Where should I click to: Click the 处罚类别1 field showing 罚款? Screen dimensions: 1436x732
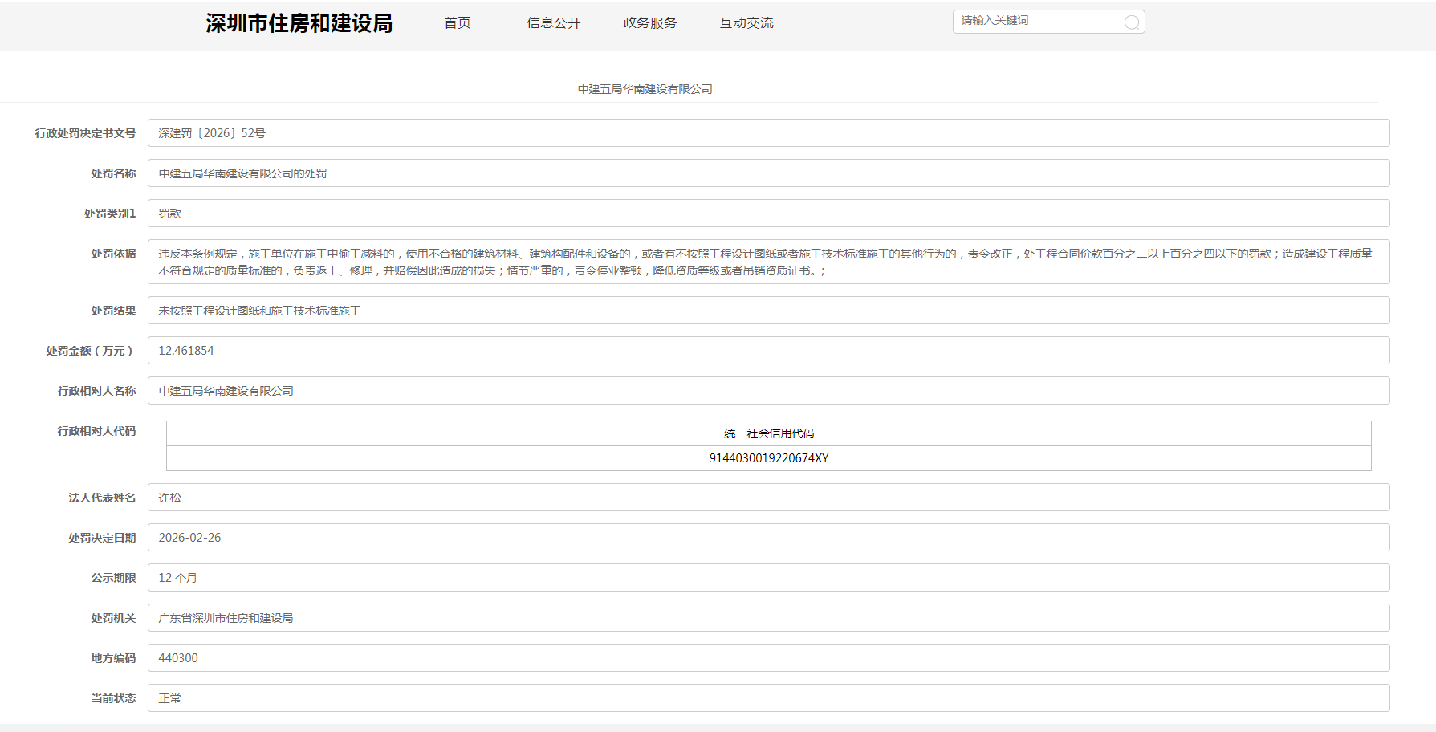pyautogui.click(x=768, y=213)
